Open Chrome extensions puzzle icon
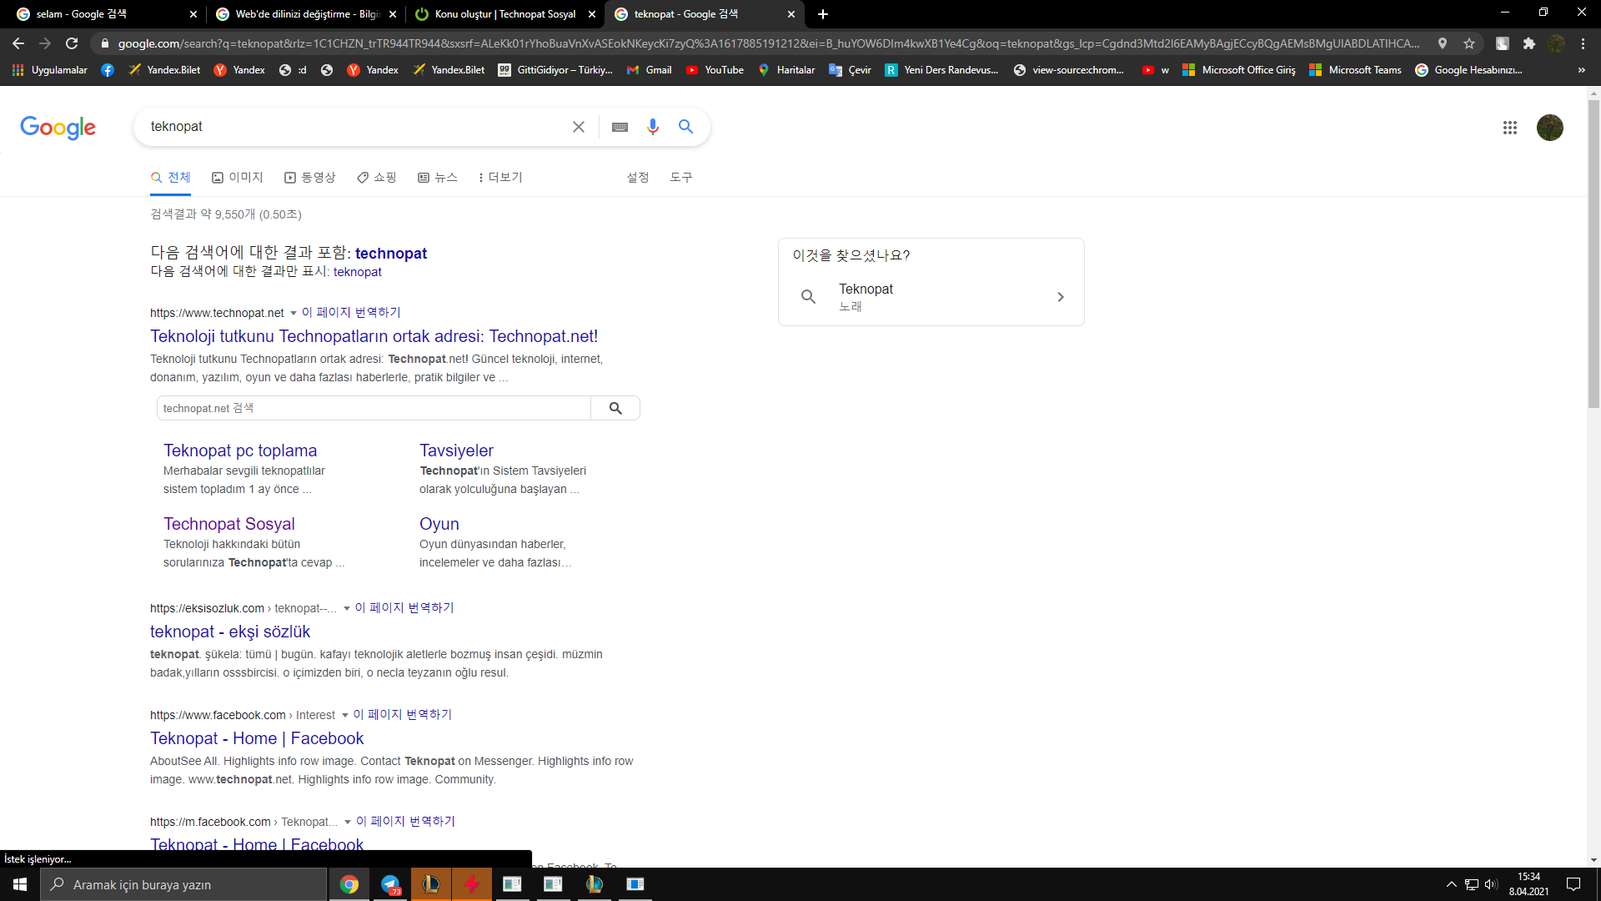This screenshot has height=901, width=1601. (1528, 43)
